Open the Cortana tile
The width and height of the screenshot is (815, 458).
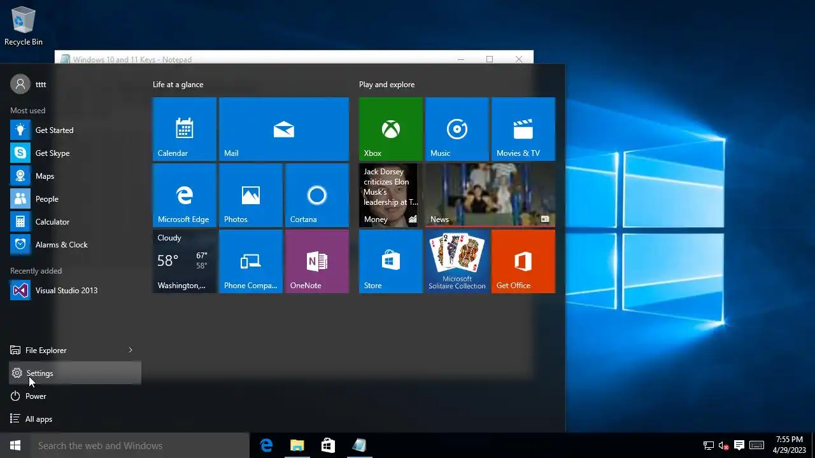tap(317, 195)
